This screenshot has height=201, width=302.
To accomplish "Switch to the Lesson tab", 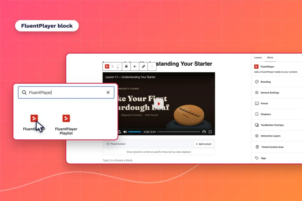I will (258, 57).
